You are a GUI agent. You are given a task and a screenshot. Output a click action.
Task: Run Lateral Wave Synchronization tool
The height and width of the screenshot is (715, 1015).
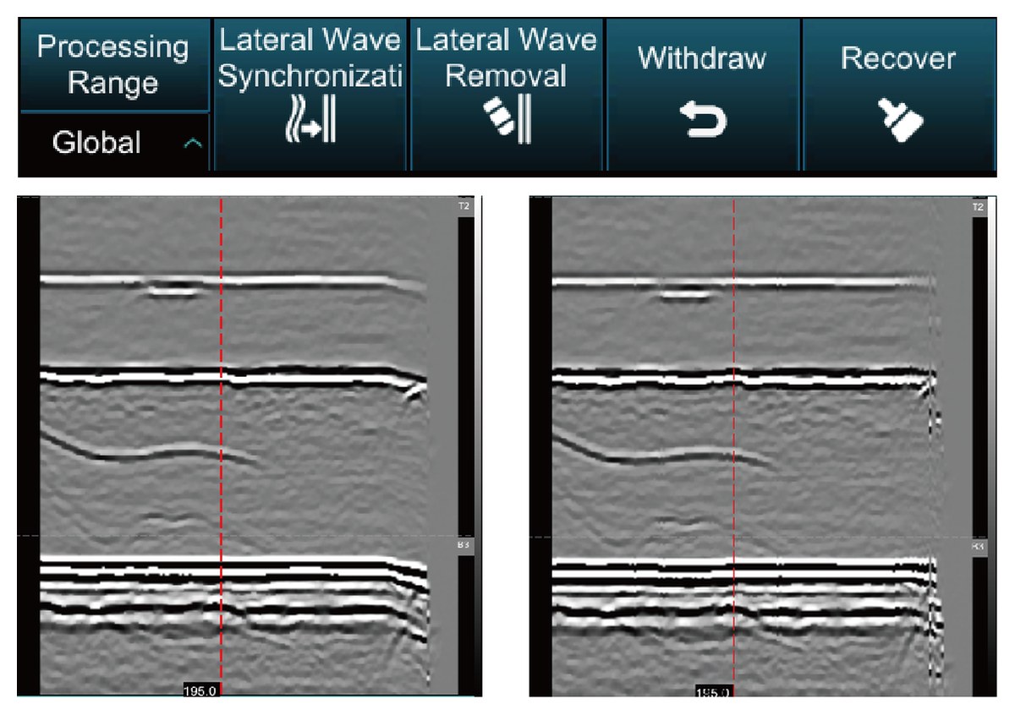[310, 94]
